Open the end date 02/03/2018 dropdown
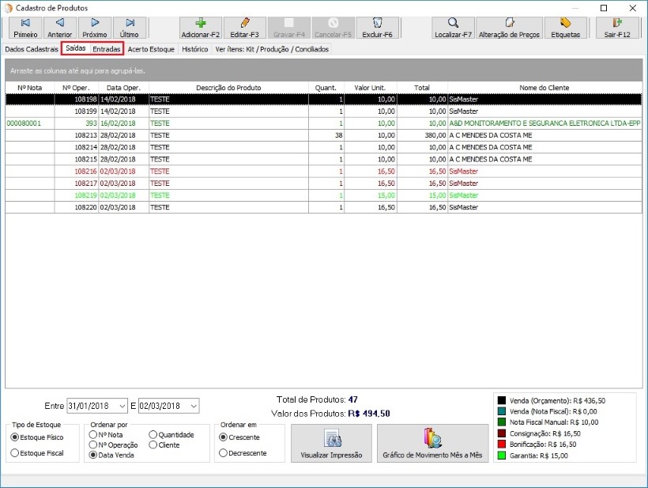Screen dimensions: 648x488 [194, 406]
